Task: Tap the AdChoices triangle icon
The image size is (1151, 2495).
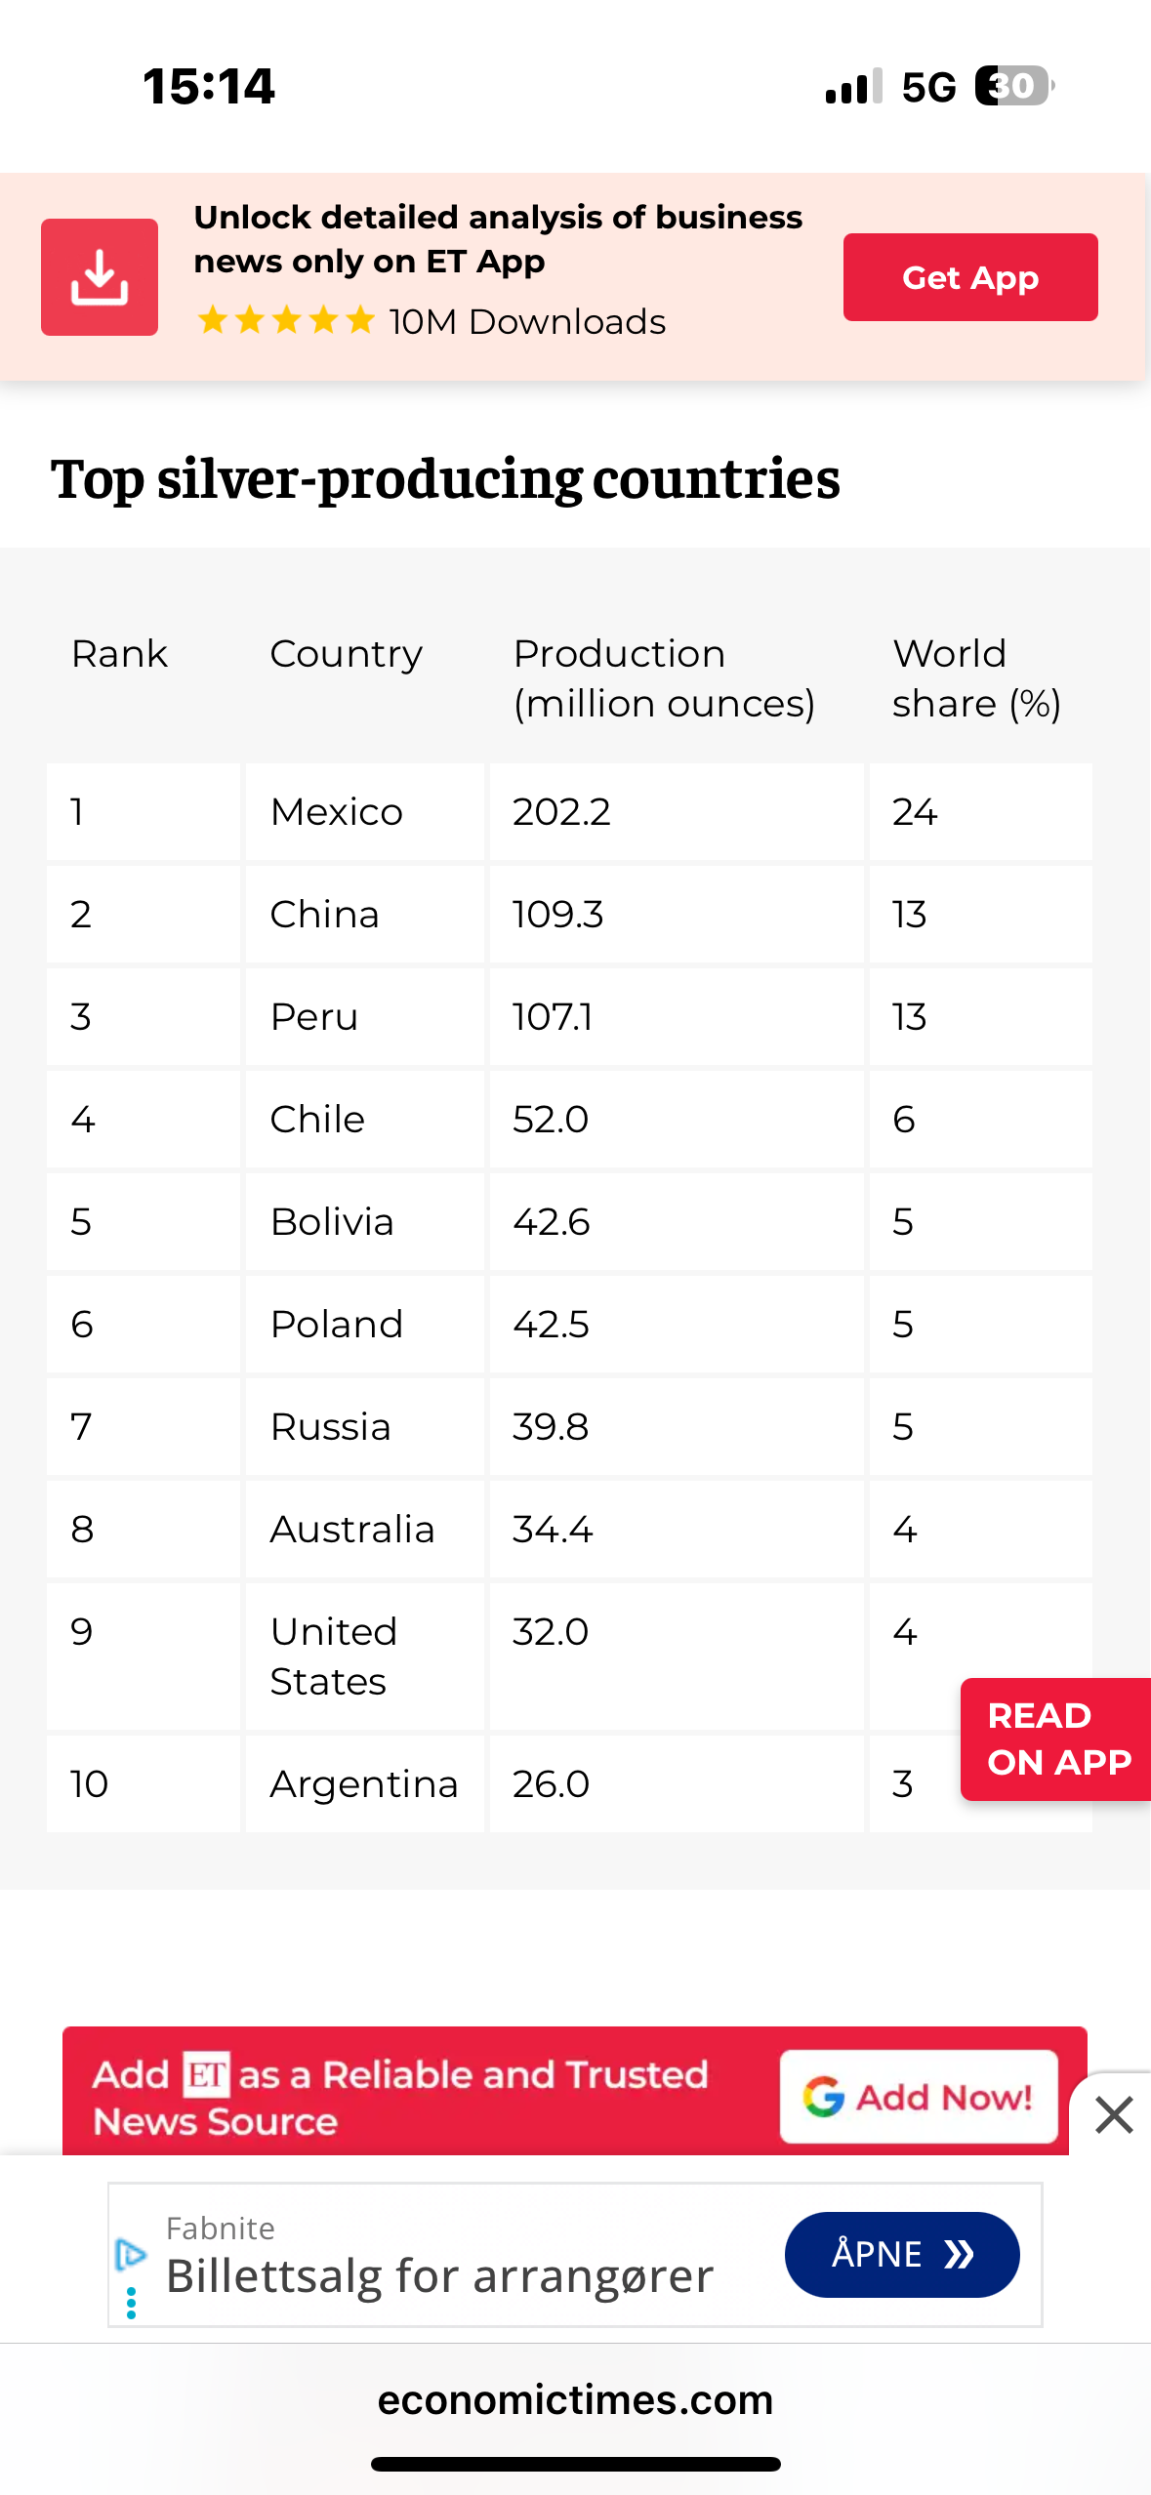Action: (x=131, y=2254)
